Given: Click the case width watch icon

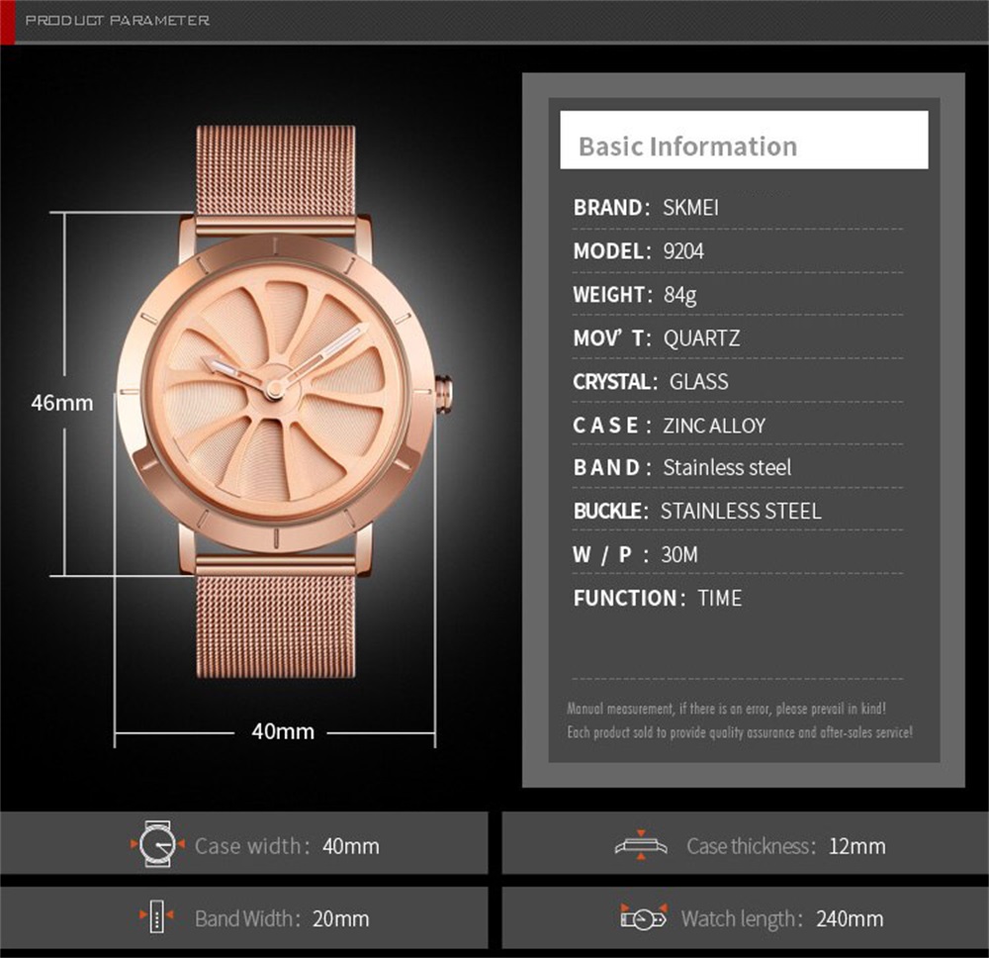Looking at the screenshot, I should pyautogui.click(x=158, y=845).
